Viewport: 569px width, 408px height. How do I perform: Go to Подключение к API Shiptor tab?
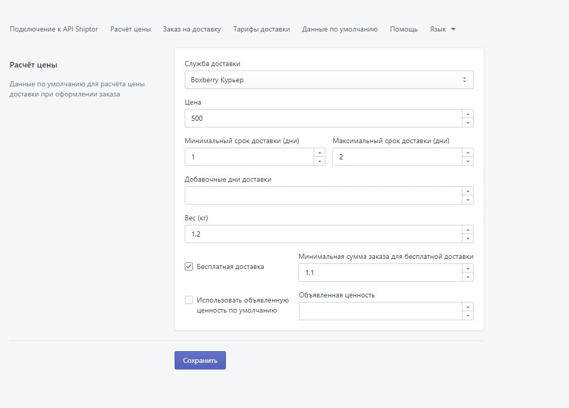(54, 29)
